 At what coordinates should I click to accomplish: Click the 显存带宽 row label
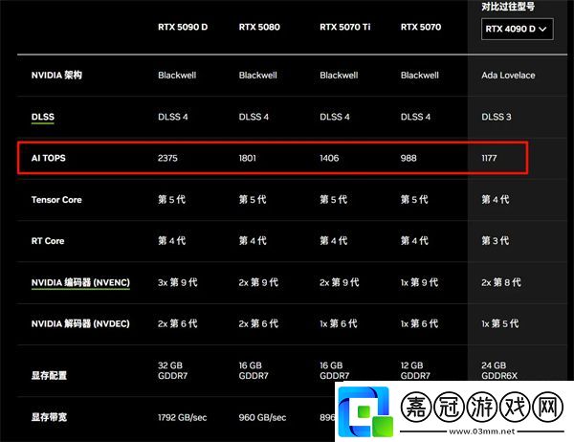49,417
